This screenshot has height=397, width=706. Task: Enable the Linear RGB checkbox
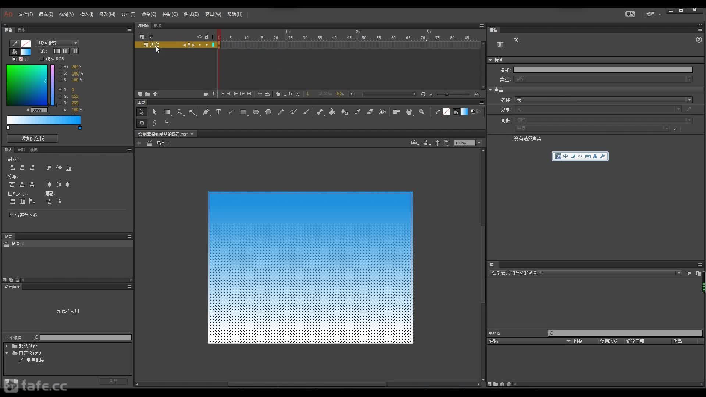pos(42,59)
